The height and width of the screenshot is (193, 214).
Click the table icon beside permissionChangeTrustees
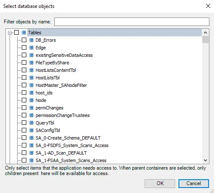pos(31,115)
